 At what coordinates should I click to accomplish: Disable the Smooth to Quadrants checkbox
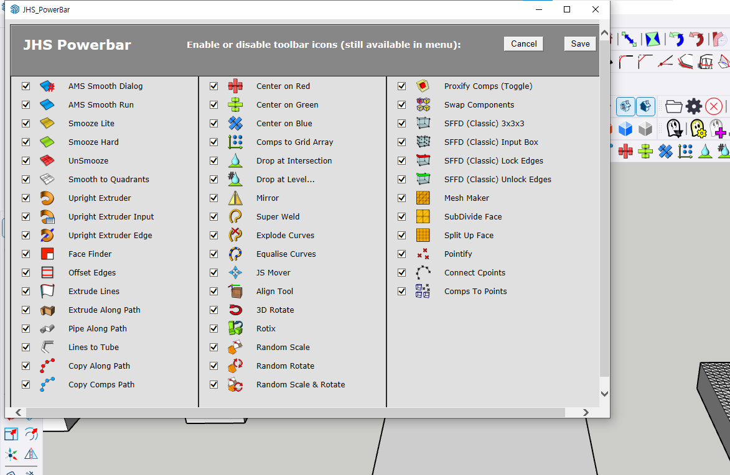[26, 179]
